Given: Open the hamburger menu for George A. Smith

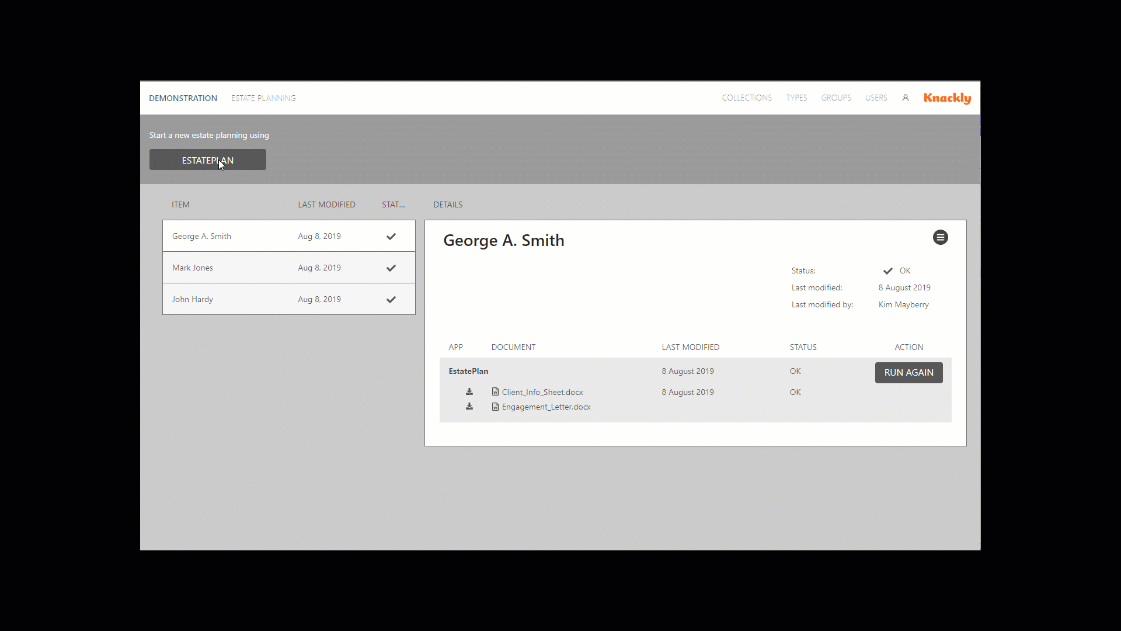Looking at the screenshot, I should point(940,237).
